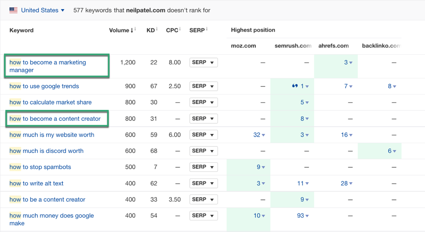This screenshot has height=232, width=425.
Task: Click the SERP column header
Action: pos(197,30)
